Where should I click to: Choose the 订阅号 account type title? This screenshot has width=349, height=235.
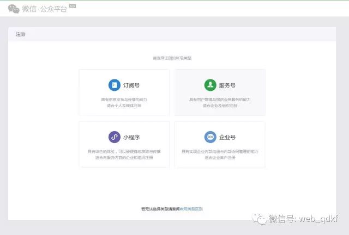(x=131, y=86)
